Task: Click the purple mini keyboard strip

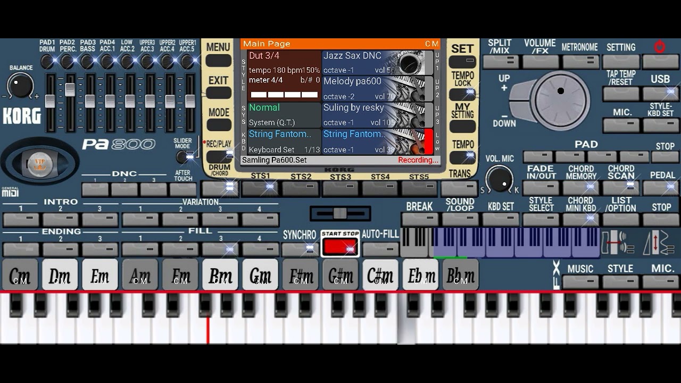Action: coord(516,243)
